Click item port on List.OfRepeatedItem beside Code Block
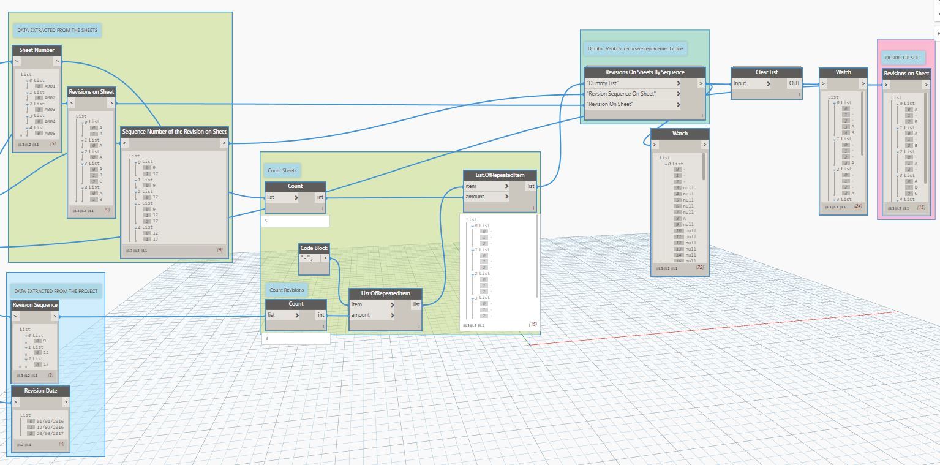 372,304
